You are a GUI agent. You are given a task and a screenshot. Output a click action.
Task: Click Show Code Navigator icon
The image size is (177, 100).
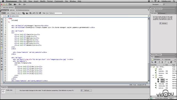2,22
